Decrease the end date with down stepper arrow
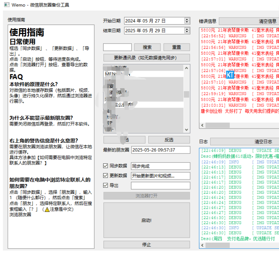Image resolution: width=279 pixels, height=256 pixels. click(186, 32)
